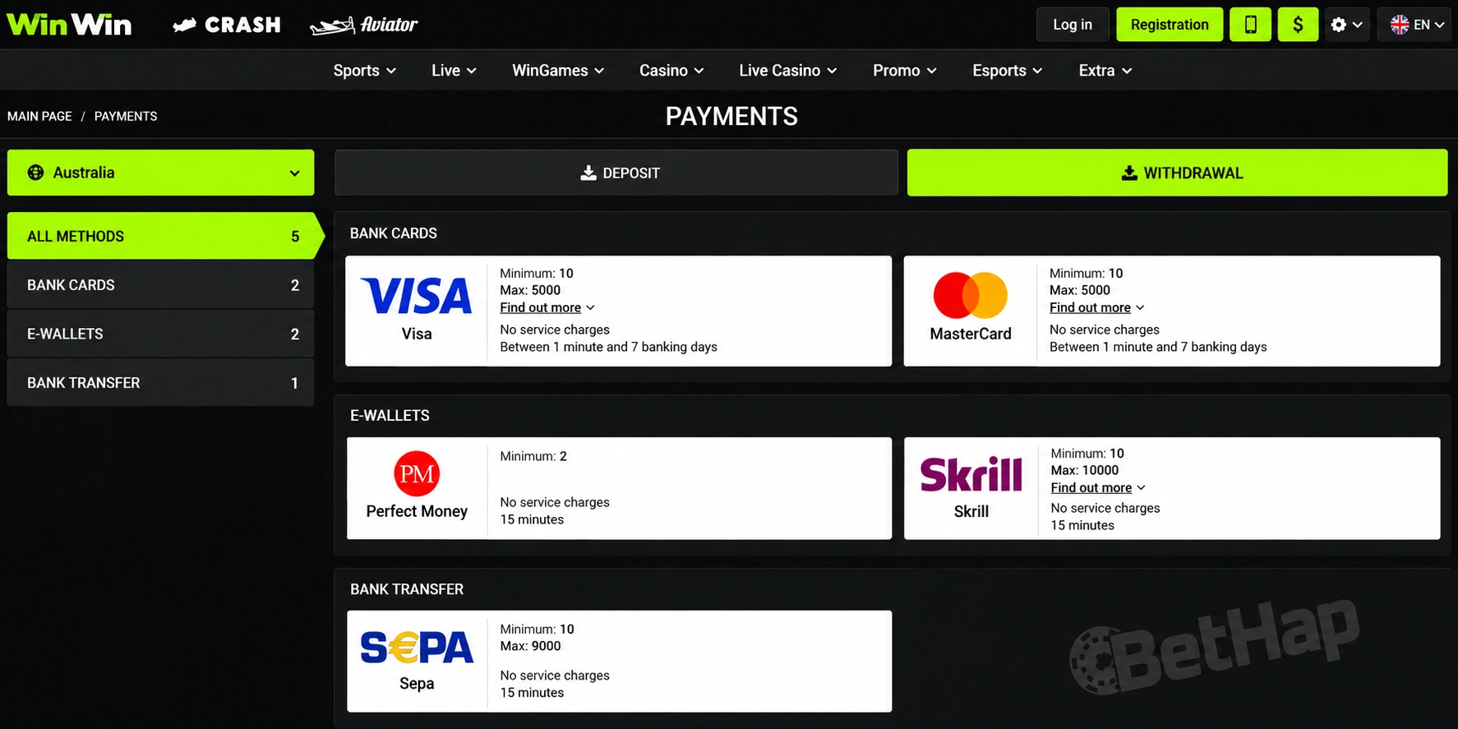Screen dimensions: 1458x729
Task: Click the WinWin logo
Action: (69, 25)
